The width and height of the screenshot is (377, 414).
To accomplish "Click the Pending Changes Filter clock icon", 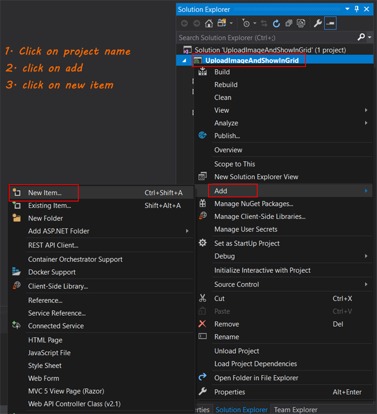I will [x=246, y=23].
